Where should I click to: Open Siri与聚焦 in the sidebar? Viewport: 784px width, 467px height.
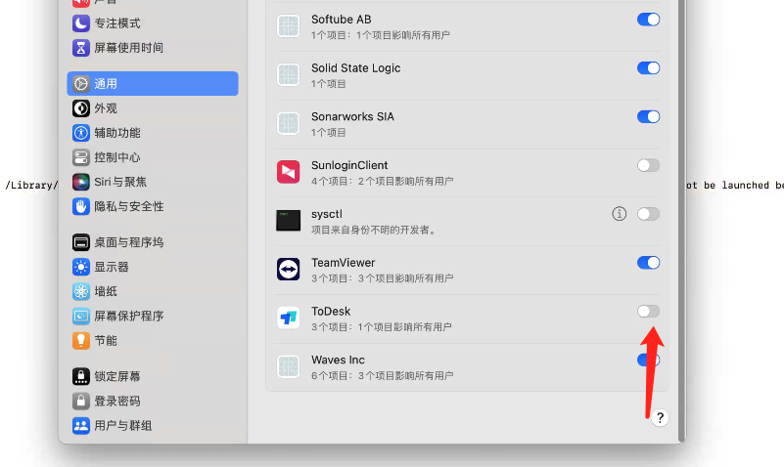pyautogui.click(x=153, y=182)
